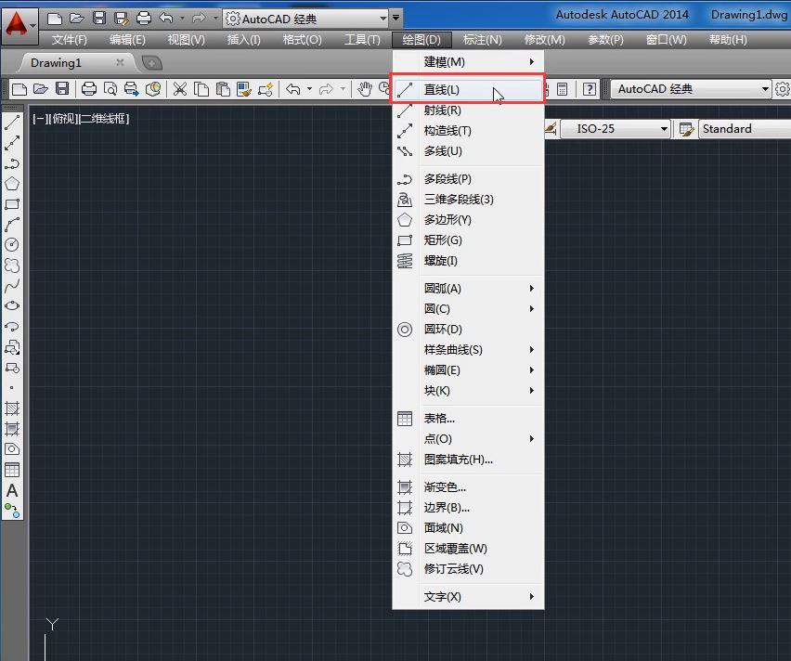This screenshot has height=661, width=791.
Task: Select Circle tool in left toolbar
Action: point(12,245)
